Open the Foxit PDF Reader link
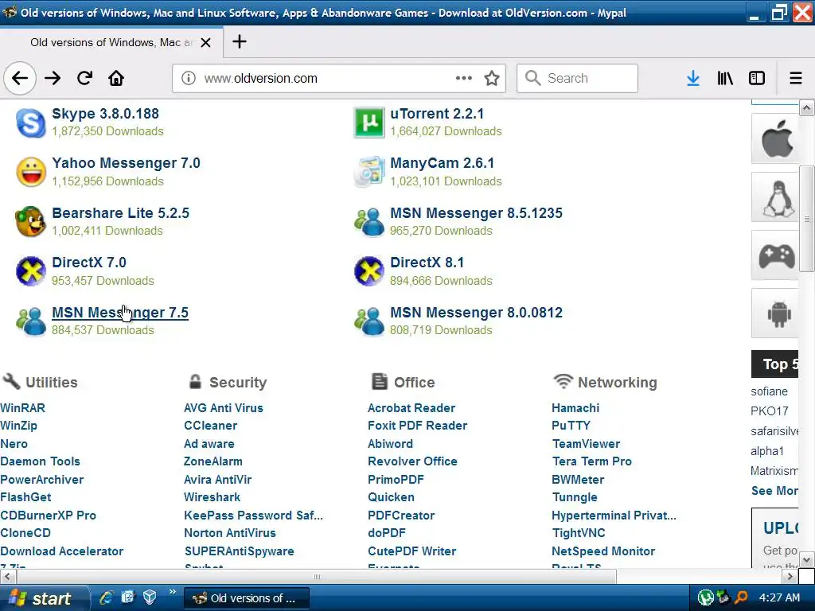This screenshot has height=611, width=815. point(417,426)
